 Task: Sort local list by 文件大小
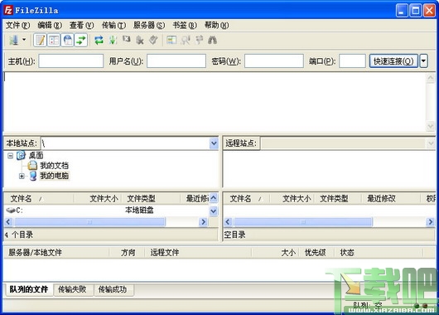pyautogui.click(x=98, y=199)
